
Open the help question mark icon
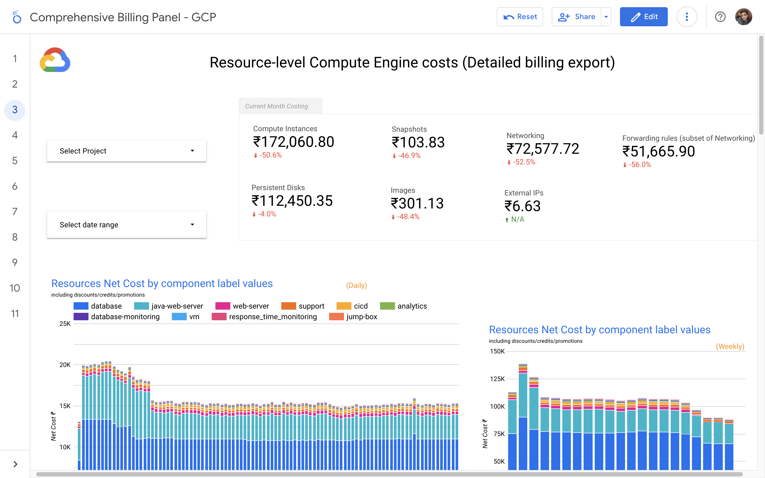click(720, 17)
